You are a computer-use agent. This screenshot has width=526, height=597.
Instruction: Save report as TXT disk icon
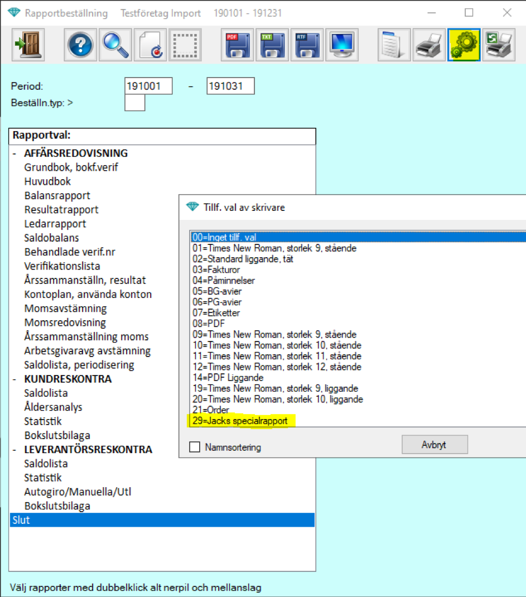272,45
